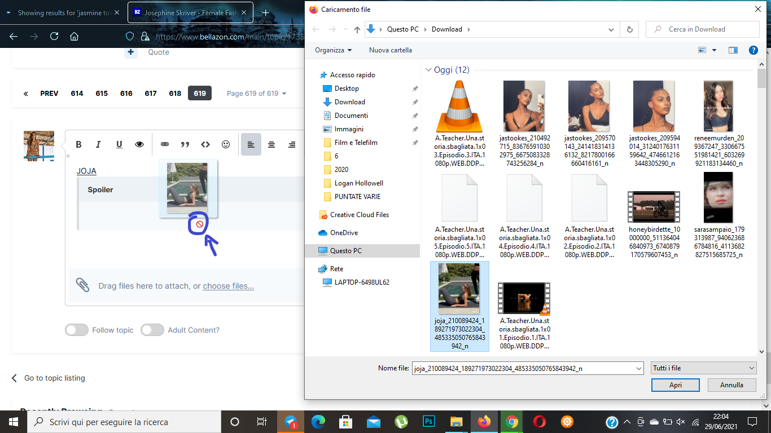
Task: Align text right in the editor
Action: coord(292,144)
